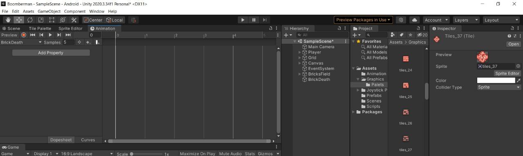The width and height of the screenshot is (523, 156).
Task: Click filter by selection icon in Animation
Action: pyautogui.click(x=79, y=42)
